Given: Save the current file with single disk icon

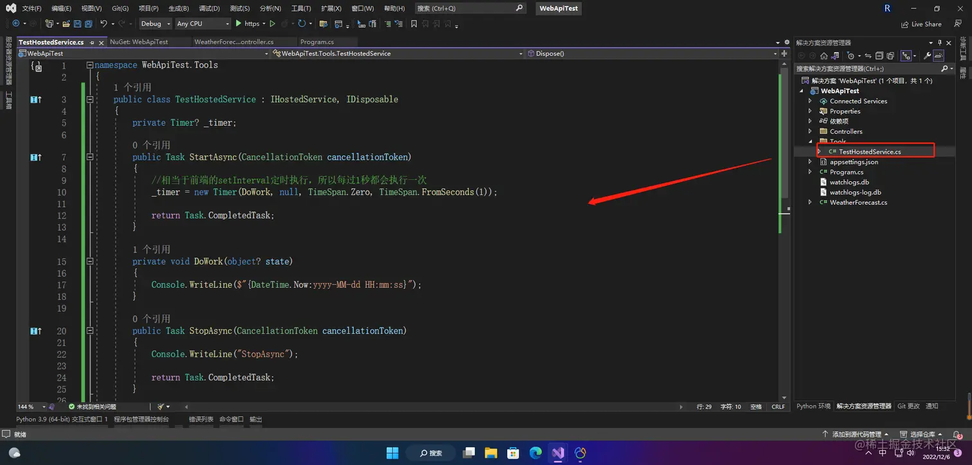Looking at the screenshot, I should click(x=77, y=24).
